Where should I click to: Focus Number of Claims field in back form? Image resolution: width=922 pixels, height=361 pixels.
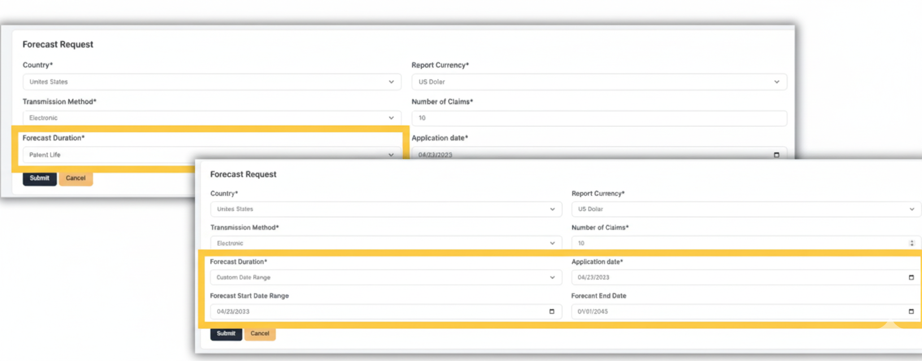coord(599,118)
